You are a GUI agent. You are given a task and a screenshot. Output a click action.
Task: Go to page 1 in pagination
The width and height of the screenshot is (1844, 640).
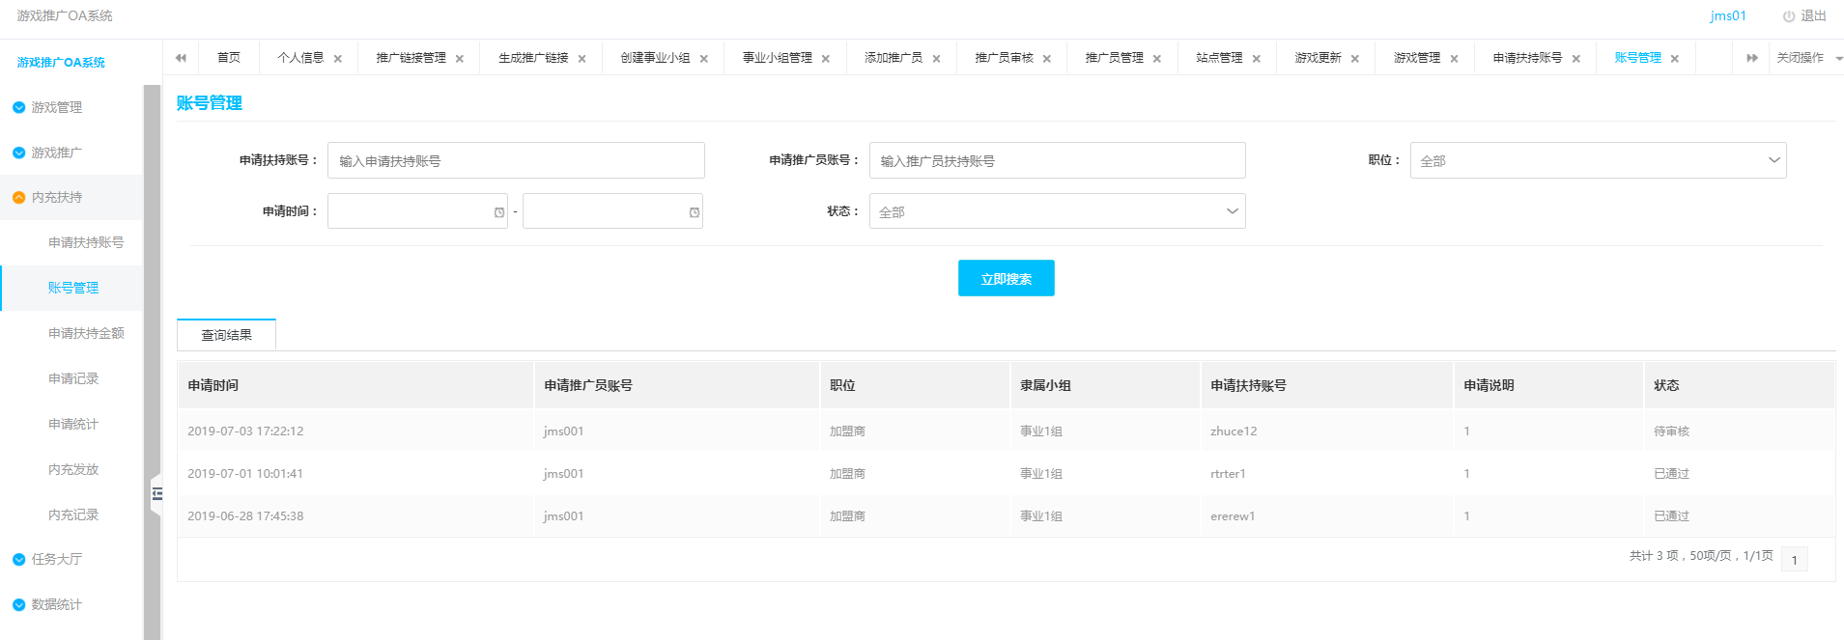1794,560
